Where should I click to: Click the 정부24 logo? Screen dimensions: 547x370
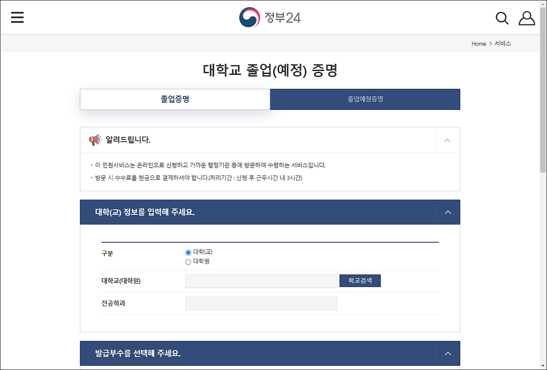pos(270,17)
